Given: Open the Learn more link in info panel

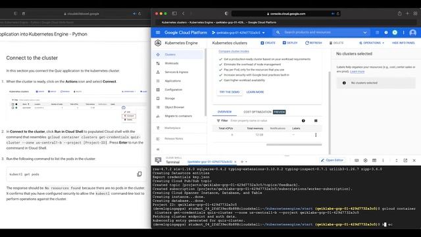Looking at the screenshot, I should coord(357,72).
